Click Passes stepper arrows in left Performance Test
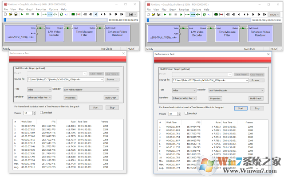The image size is (284, 177). (35, 113)
